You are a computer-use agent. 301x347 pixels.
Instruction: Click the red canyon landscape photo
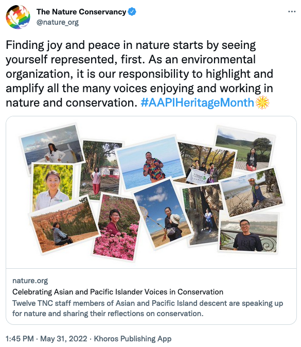pos(64,225)
